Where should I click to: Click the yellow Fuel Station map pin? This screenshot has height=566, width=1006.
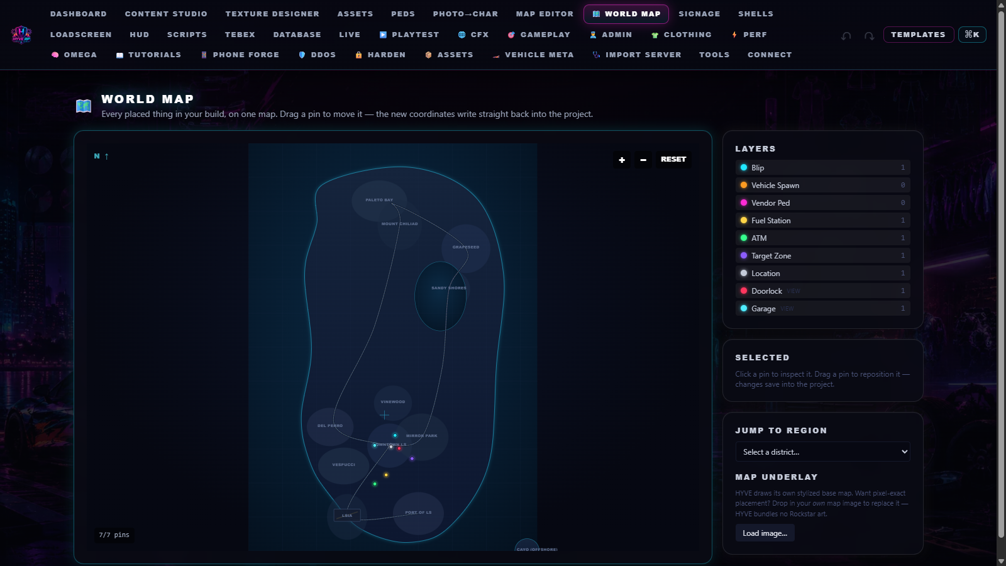(x=386, y=475)
